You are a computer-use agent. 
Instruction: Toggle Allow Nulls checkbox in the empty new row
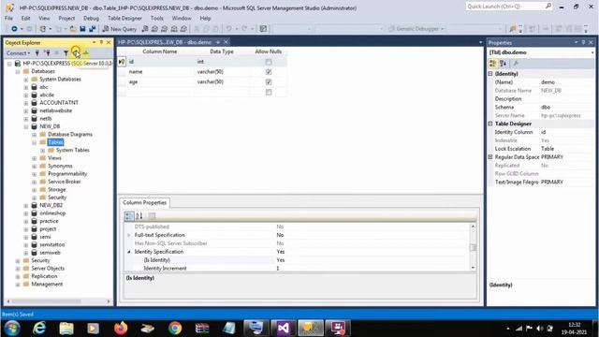coord(269,92)
